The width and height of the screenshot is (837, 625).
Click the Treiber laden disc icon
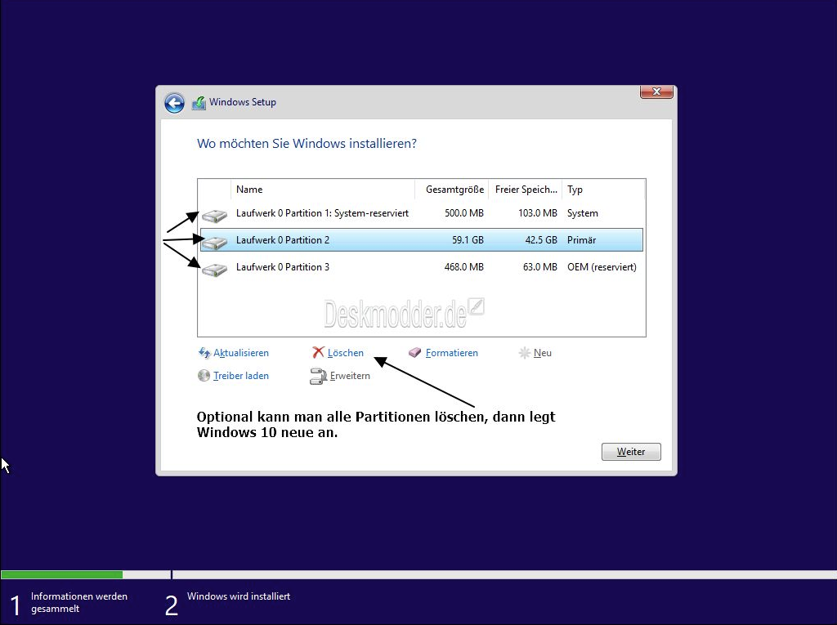click(204, 376)
